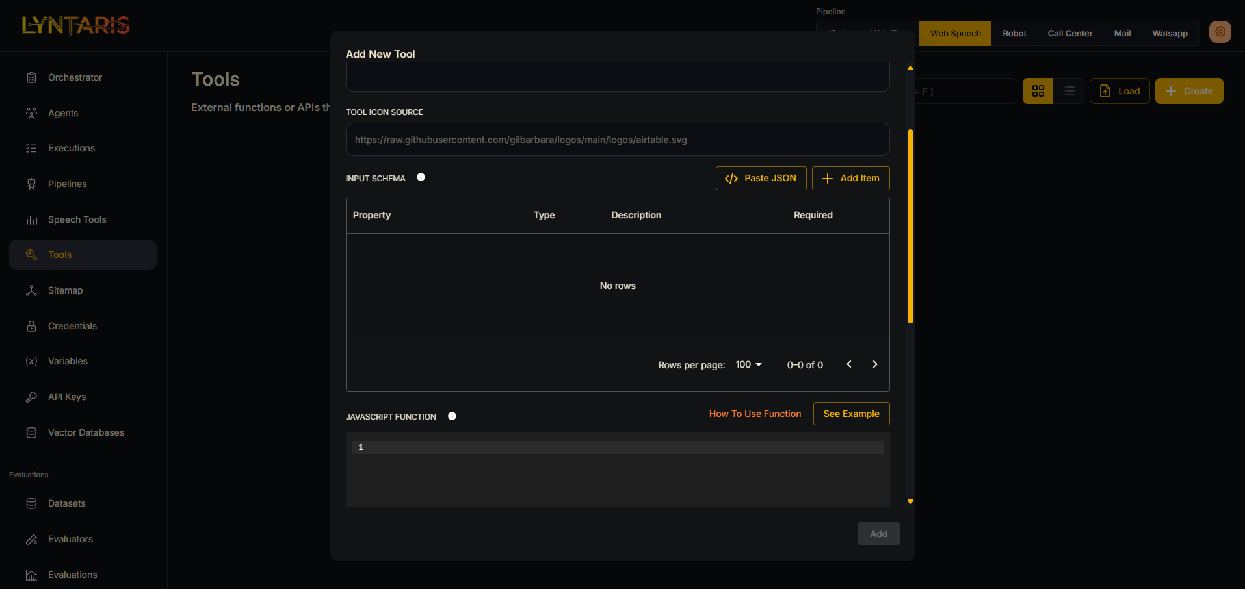Click the Add Item button

click(850, 178)
